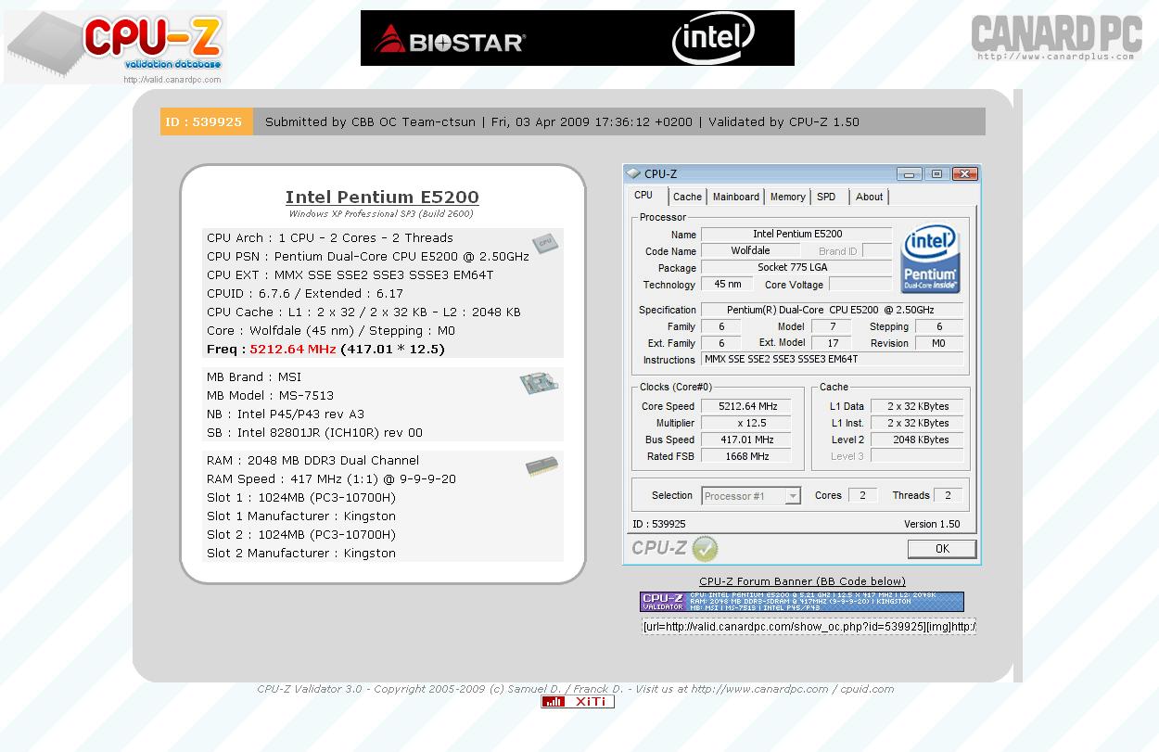
Task: Switch to the CPU tab
Action: click(643, 196)
